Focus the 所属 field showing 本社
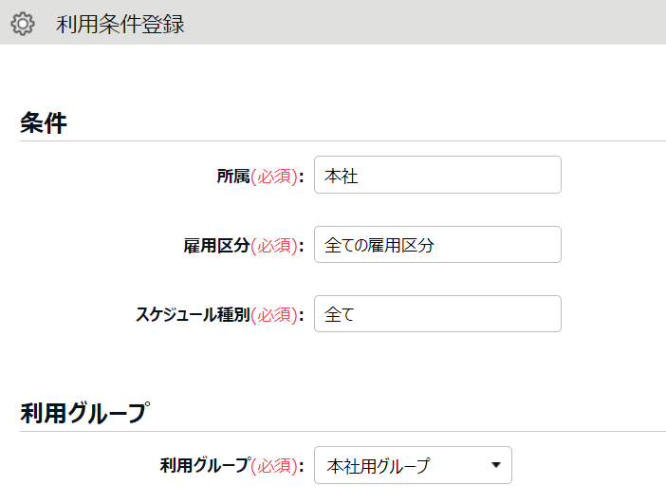The height and width of the screenshot is (504, 666). [x=437, y=175]
